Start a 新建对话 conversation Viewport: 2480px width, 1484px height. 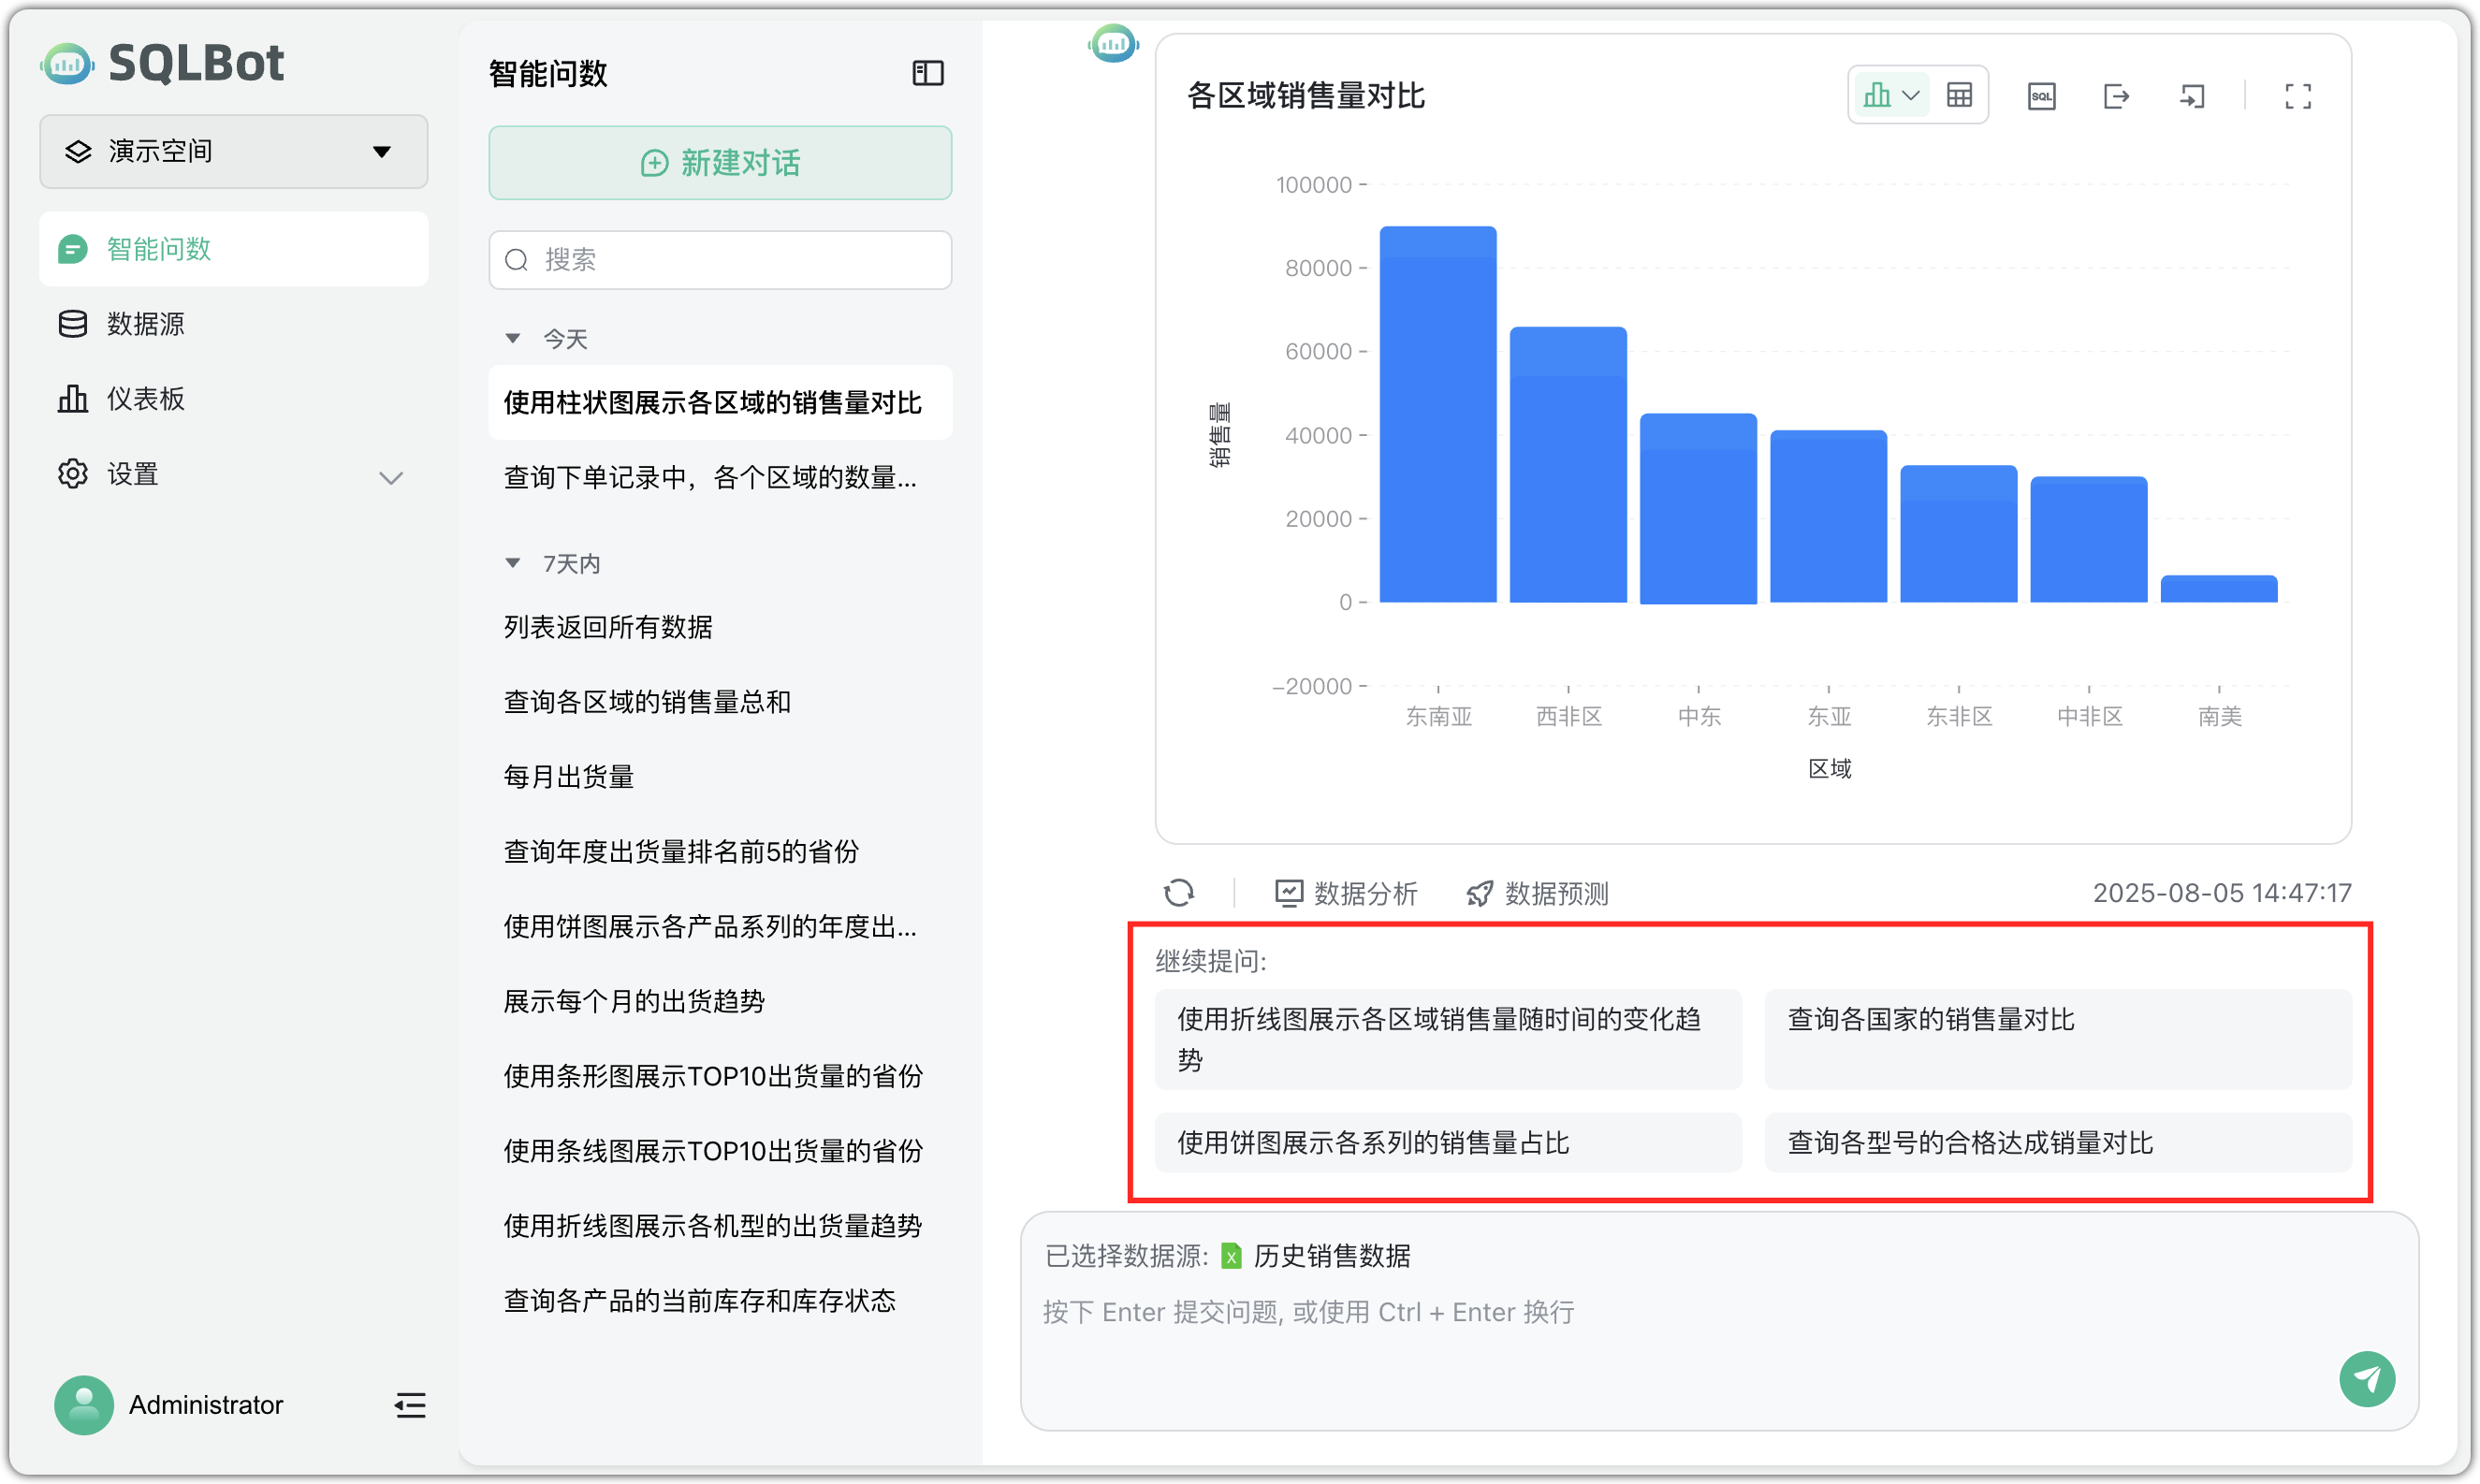coord(719,163)
